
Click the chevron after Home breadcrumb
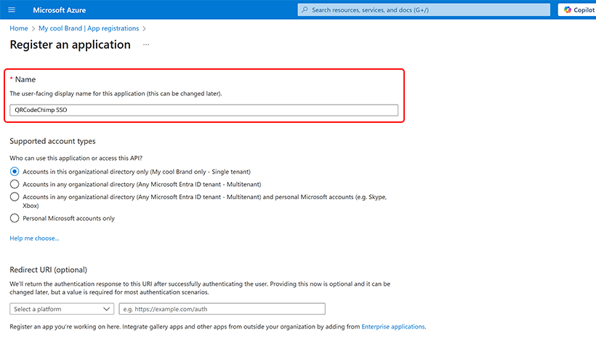click(x=33, y=29)
